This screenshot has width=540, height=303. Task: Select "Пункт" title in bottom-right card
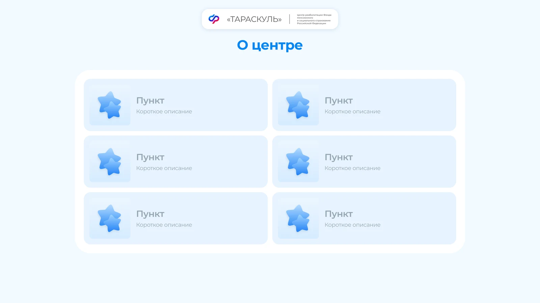tap(339, 214)
